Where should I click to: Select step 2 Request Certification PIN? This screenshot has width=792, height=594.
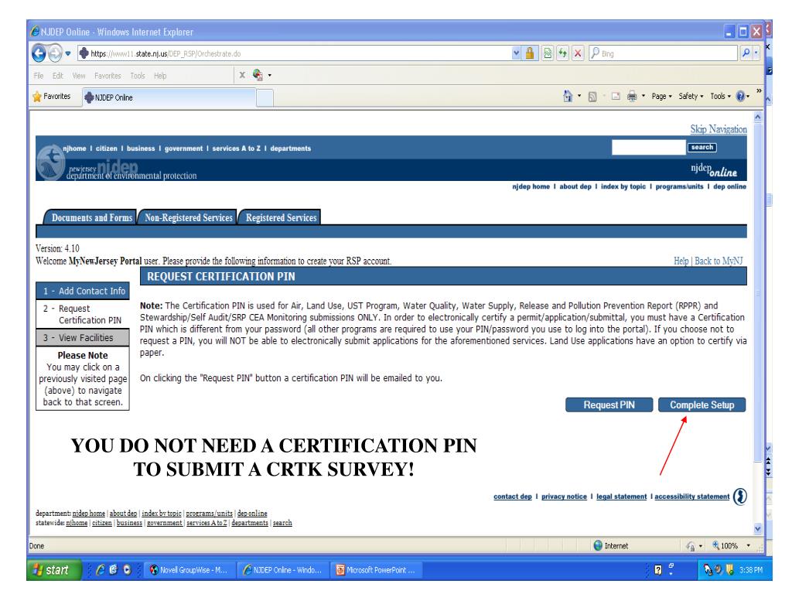coord(83,314)
